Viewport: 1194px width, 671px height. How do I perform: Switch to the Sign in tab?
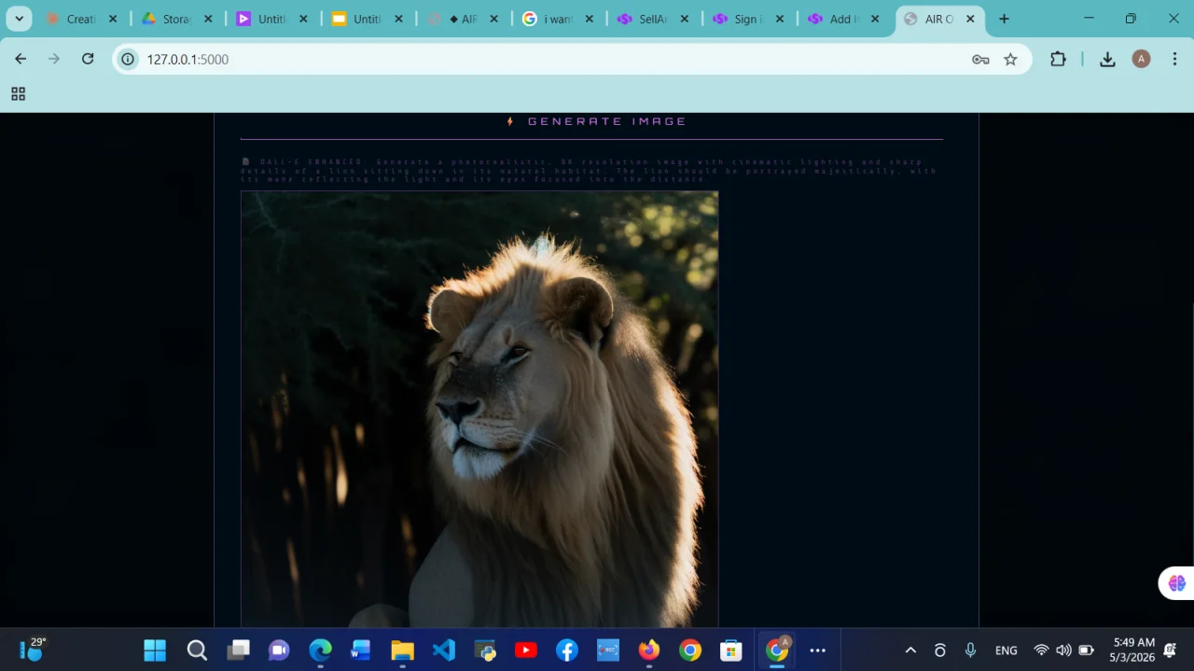point(748,19)
